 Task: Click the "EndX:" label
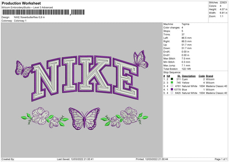[x=167, y=52]
